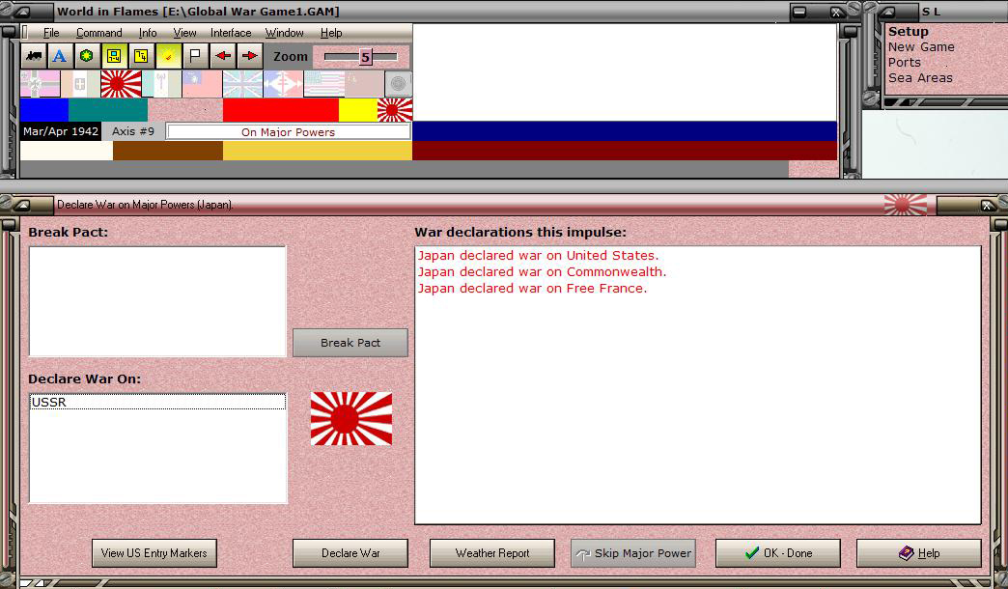The height and width of the screenshot is (589, 1008).
Task: Open the Interface menu
Action: [231, 33]
